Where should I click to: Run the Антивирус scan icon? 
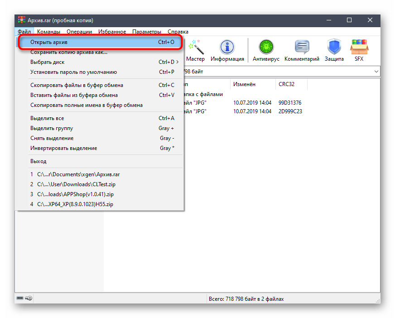pyautogui.click(x=266, y=50)
